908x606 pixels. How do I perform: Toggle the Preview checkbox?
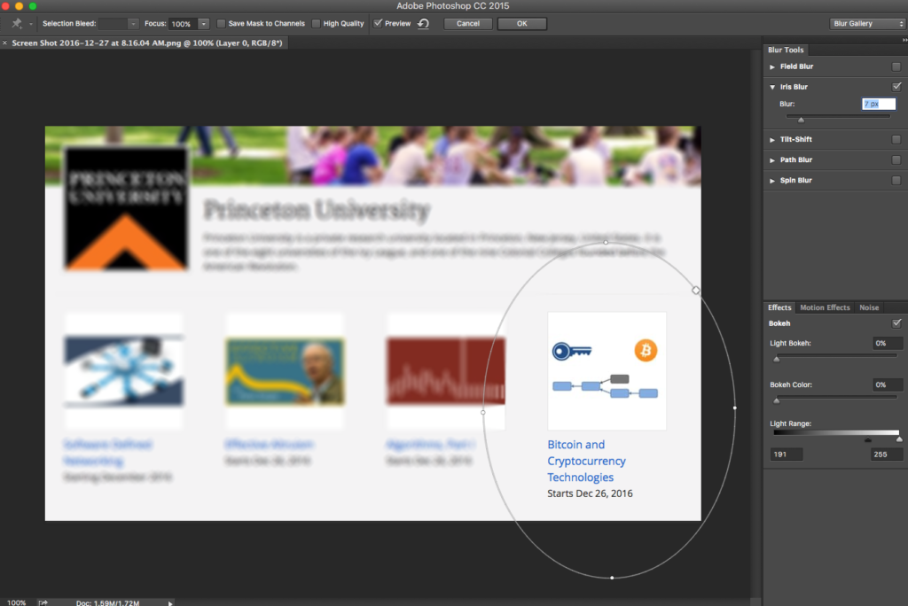coord(378,23)
